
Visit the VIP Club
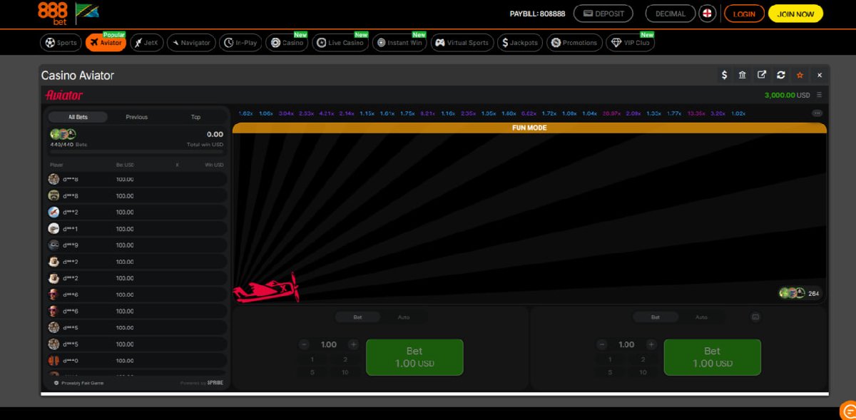[x=631, y=43]
